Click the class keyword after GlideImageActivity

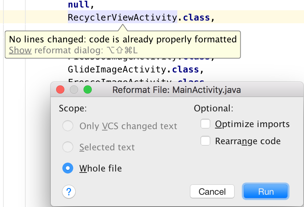[185, 69]
